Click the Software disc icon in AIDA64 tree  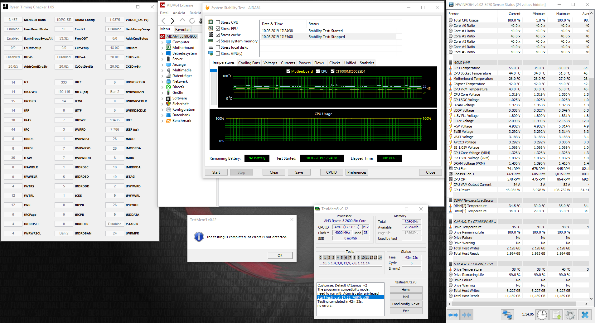click(x=168, y=98)
